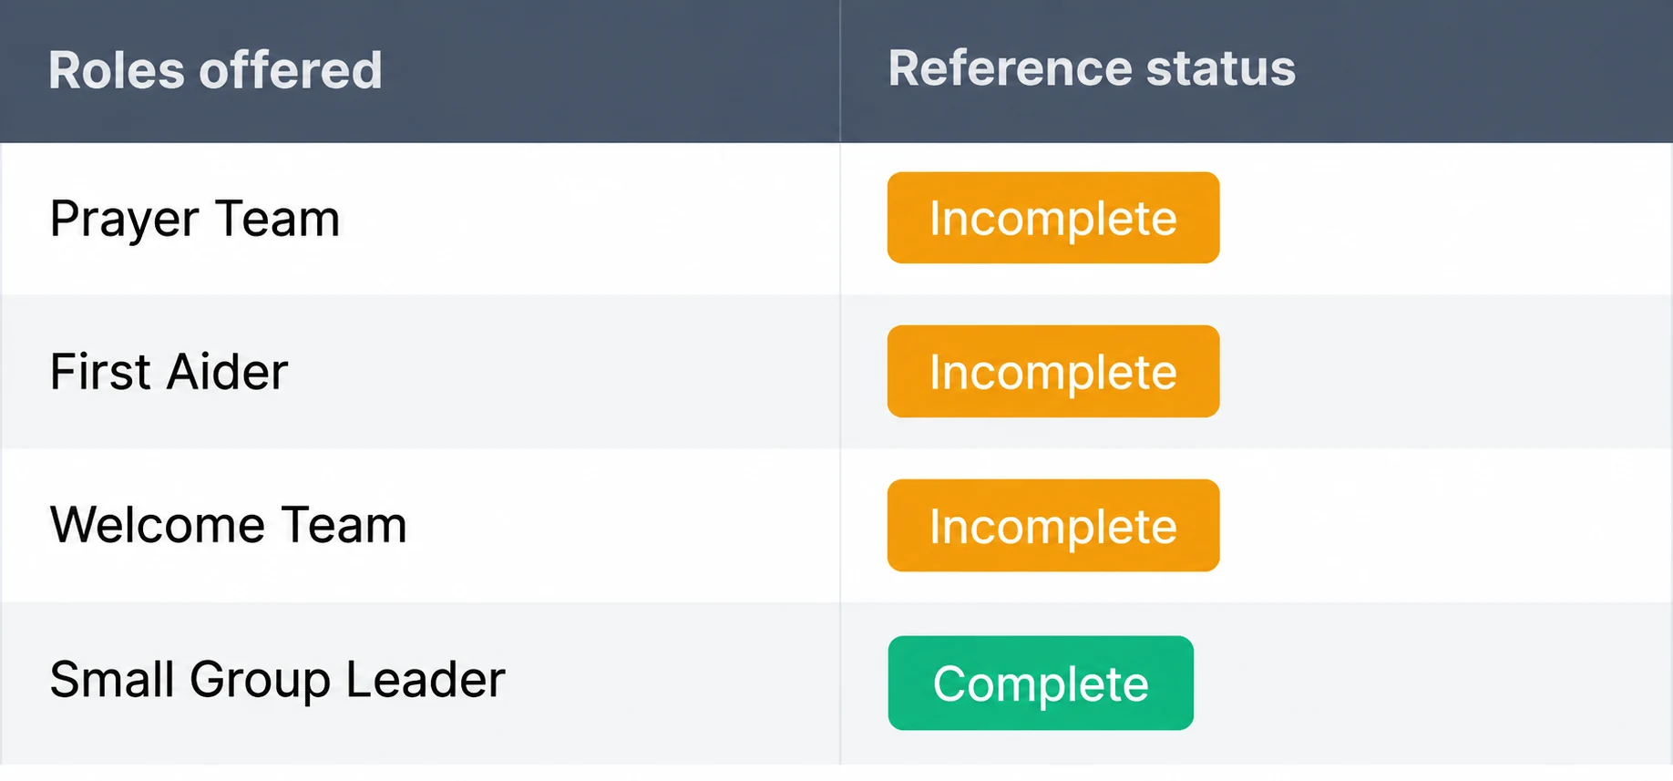Open Incomplete status for Welcome Team
1673x781 pixels.
pos(1053,525)
